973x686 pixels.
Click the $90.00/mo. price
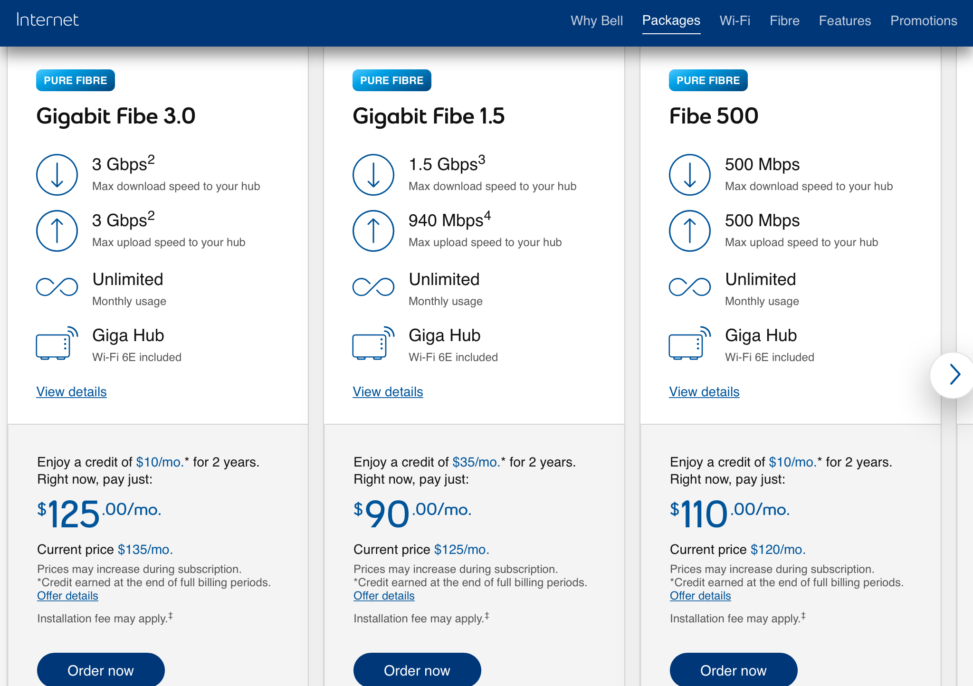click(412, 514)
